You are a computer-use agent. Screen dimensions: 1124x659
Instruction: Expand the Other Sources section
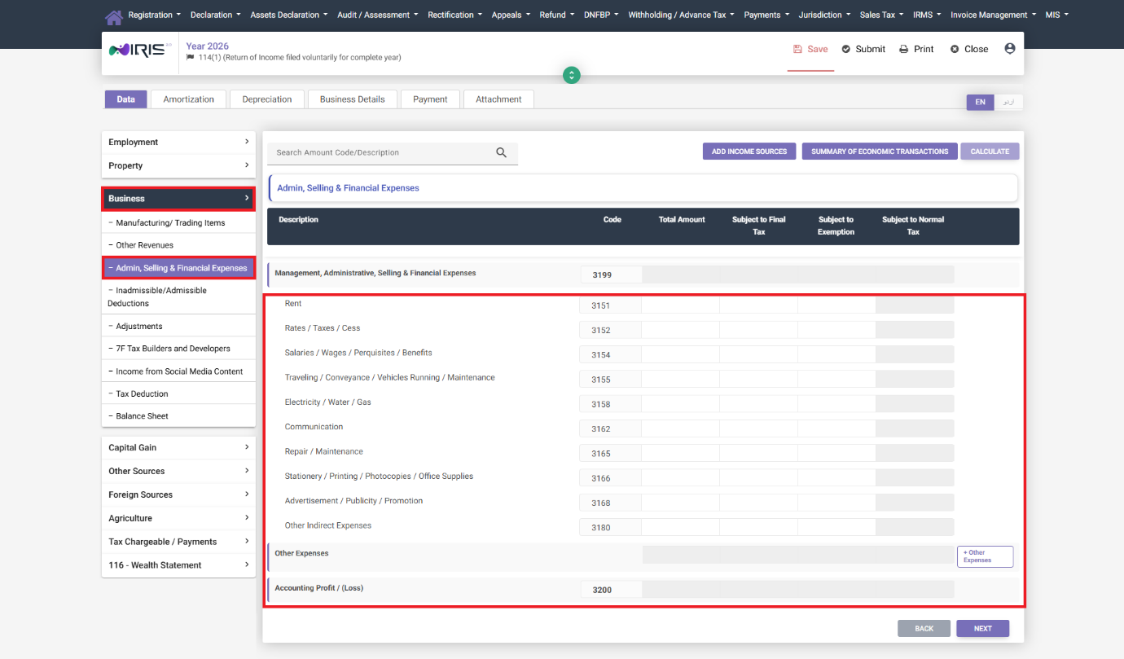click(x=178, y=471)
